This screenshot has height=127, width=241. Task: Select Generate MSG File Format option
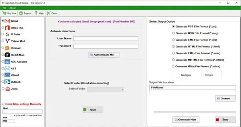[x=174, y=33]
